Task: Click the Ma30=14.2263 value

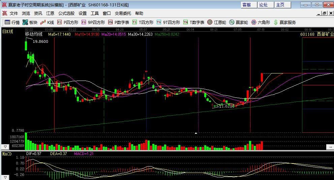Action: (x=140, y=34)
